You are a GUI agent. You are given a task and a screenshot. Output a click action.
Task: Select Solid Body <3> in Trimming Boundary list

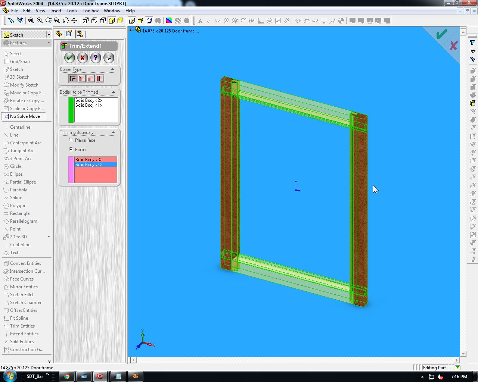(89, 160)
